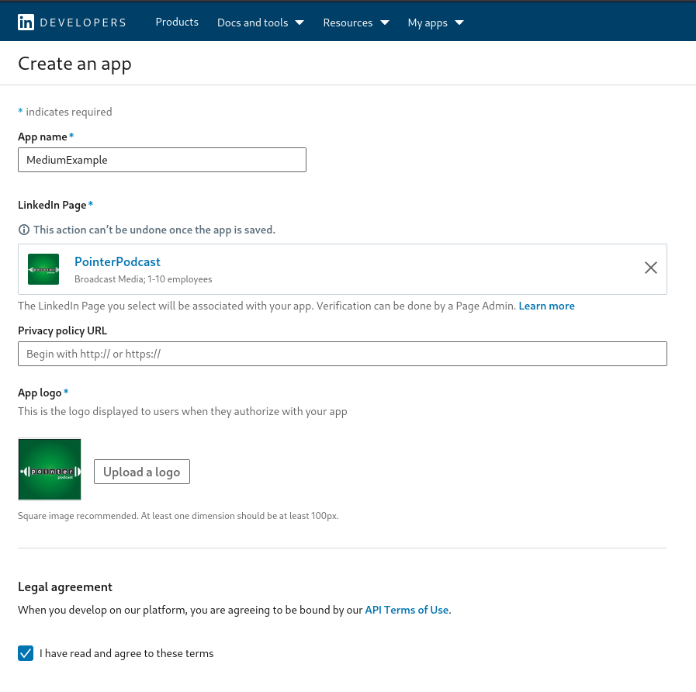
Task: Click the PointerPodcast page name link
Action: (117, 261)
